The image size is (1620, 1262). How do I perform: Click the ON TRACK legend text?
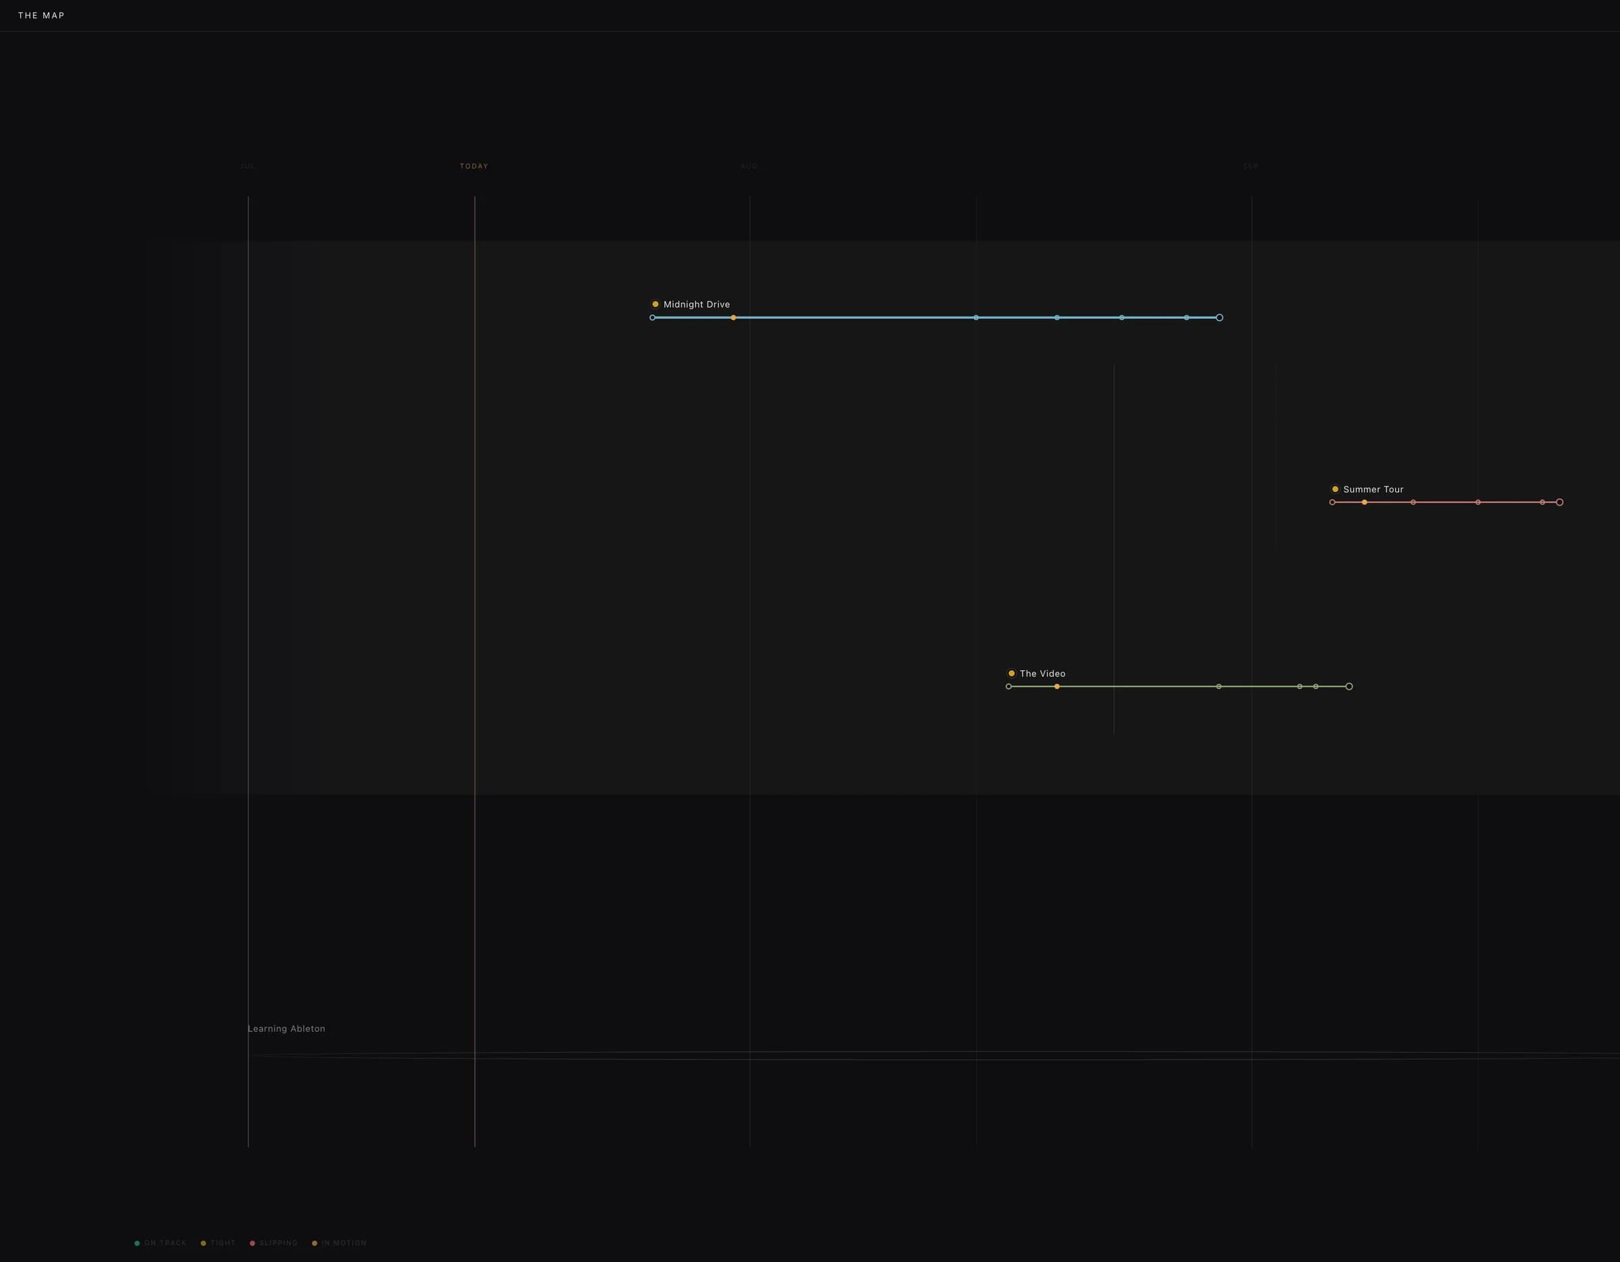tap(165, 1242)
